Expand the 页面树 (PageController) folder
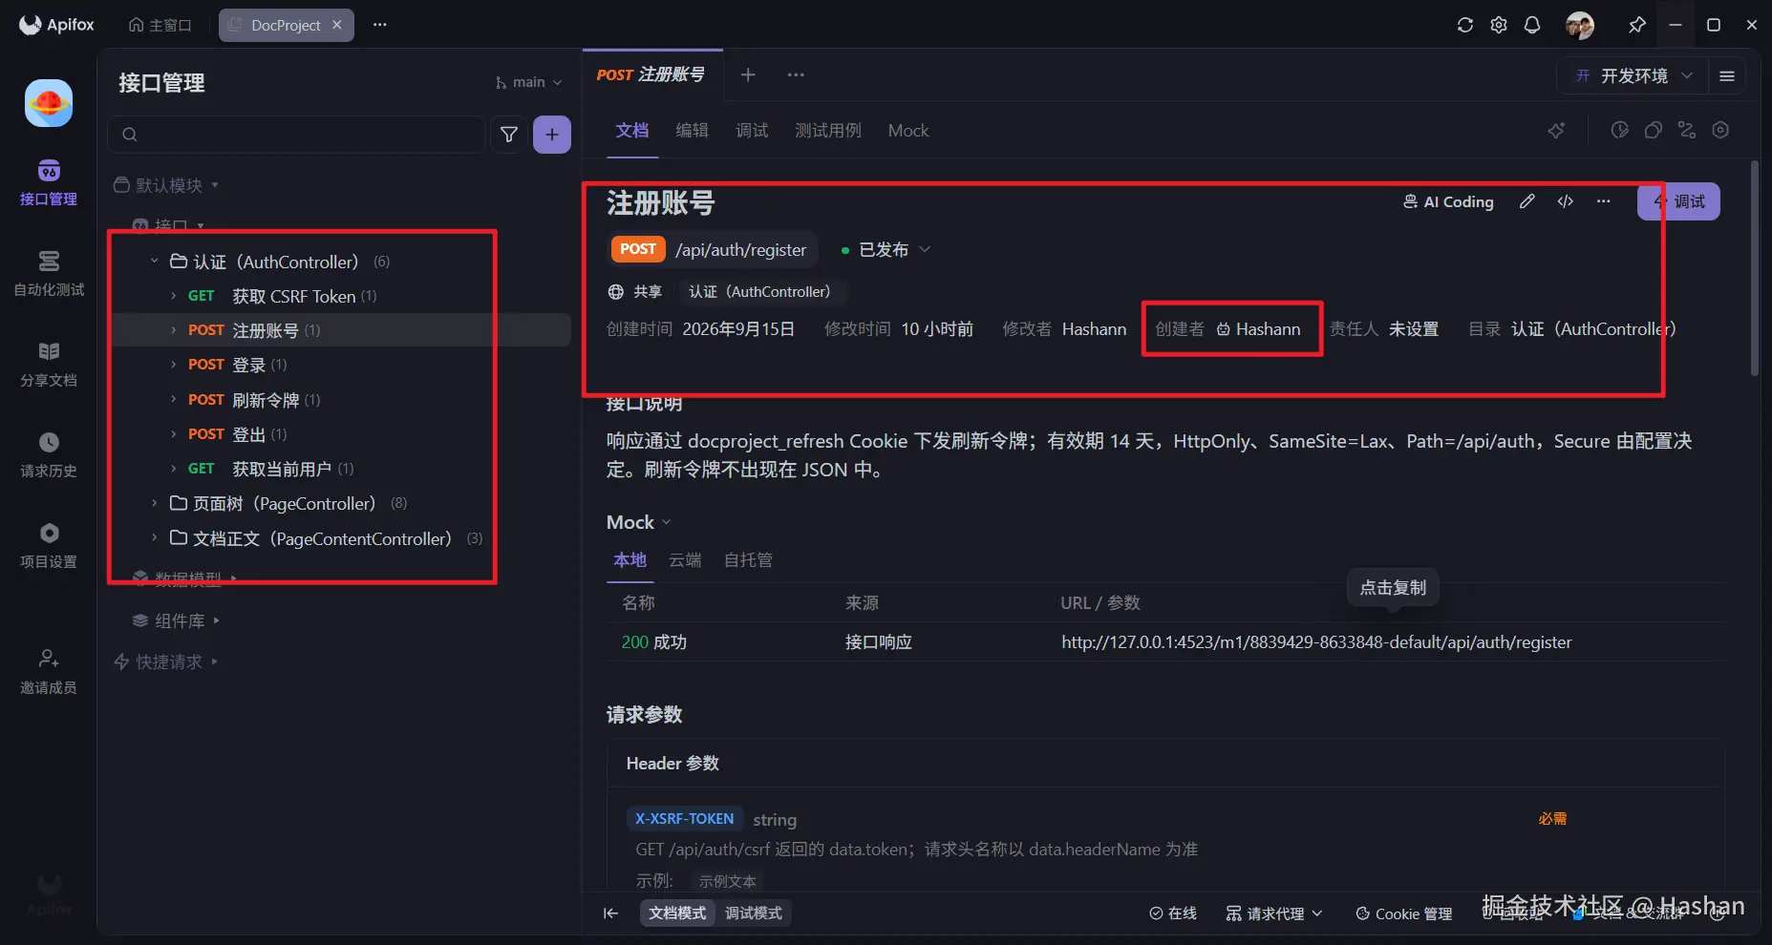This screenshot has height=945, width=1772. tap(154, 503)
